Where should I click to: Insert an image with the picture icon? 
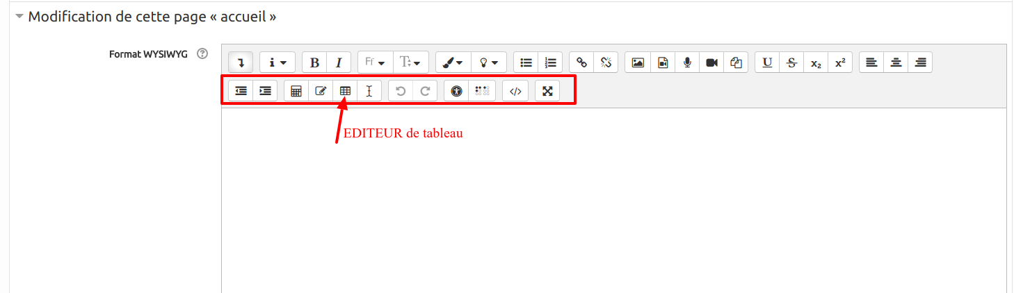tap(637, 62)
